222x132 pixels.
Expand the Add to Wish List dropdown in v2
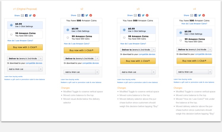click(x=81, y=72)
